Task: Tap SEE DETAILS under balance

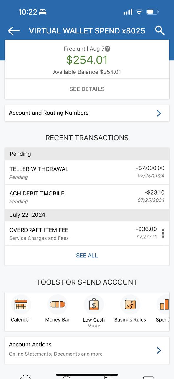Action: point(87,89)
